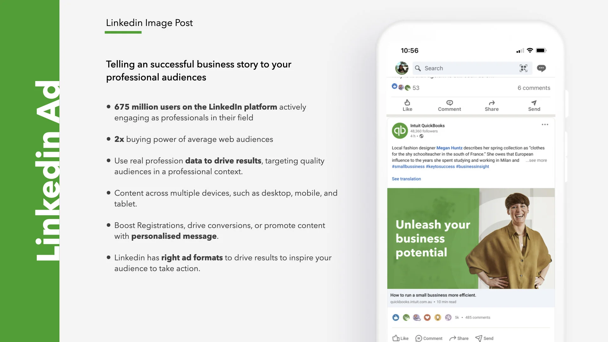View the 485 comments count

pos(478,317)
